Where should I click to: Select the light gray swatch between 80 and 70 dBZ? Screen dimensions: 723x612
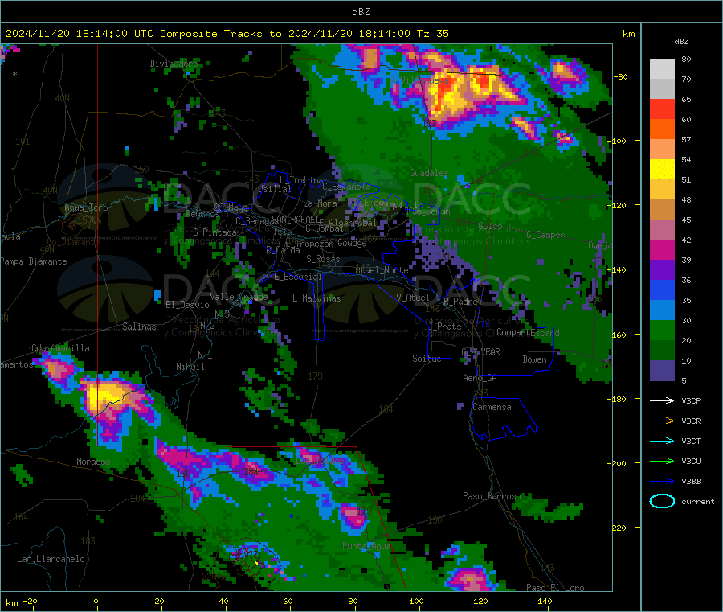pyautogui.click(x=662, y=69)
